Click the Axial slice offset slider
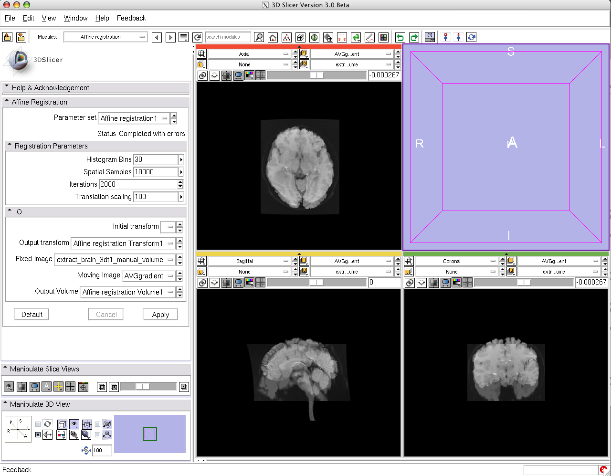The width and height of the screenshot is (611, 476). pos(316,75)
